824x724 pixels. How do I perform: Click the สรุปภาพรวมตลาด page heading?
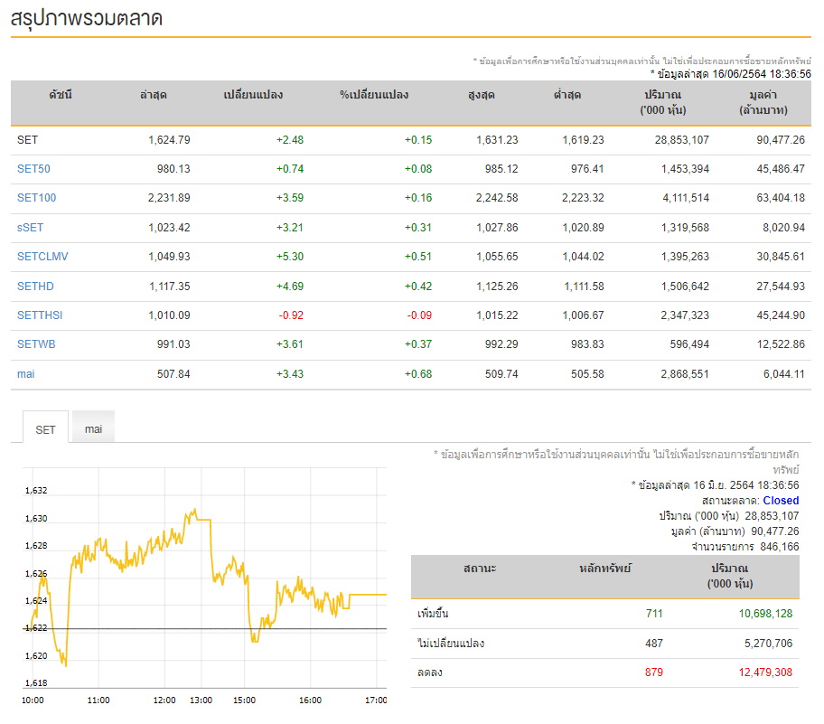pyautogui.click(x=87, y=19)
